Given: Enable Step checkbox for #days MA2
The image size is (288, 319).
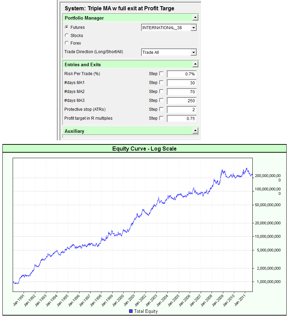Looking at the screenshot, I should click(x=162, y=92).
